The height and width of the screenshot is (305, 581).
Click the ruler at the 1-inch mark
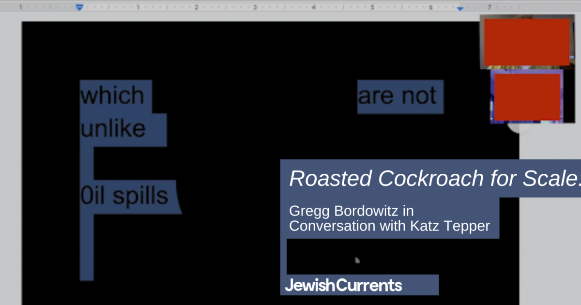click(138, 8)
